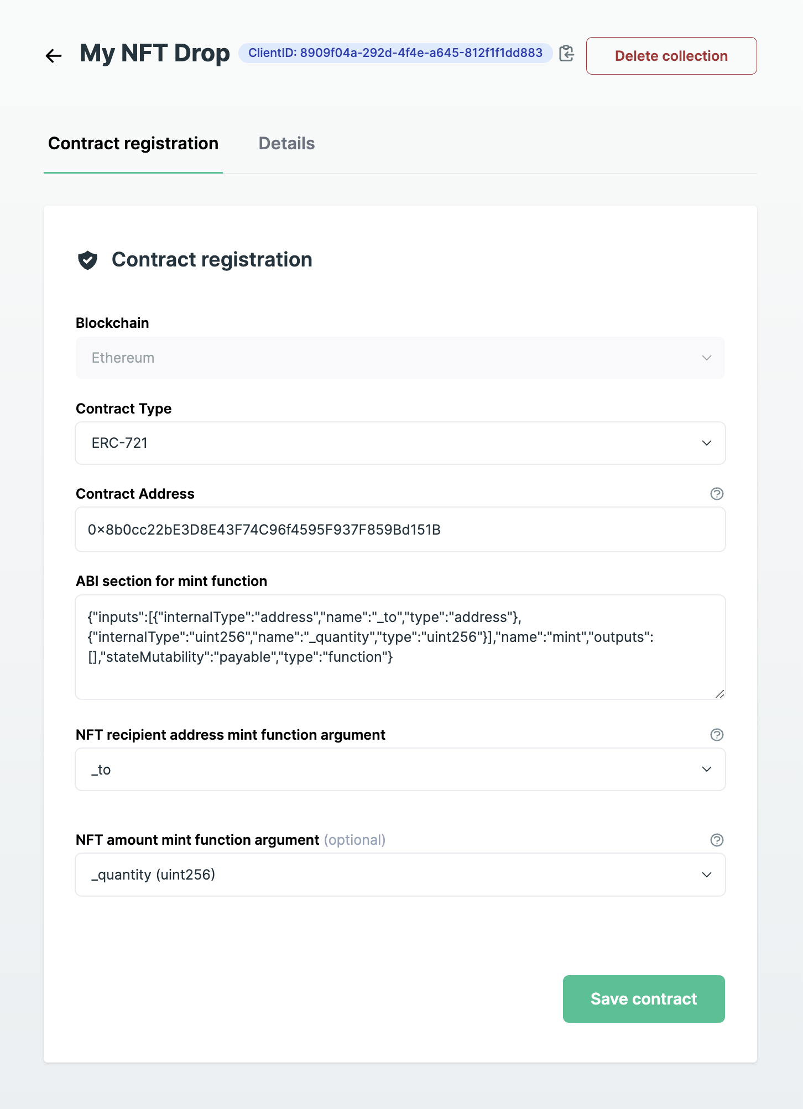The height and width of the screenshot is (1109, 803).
Task: Click the shield icon beside Contract registration
Action: [88, 260]
